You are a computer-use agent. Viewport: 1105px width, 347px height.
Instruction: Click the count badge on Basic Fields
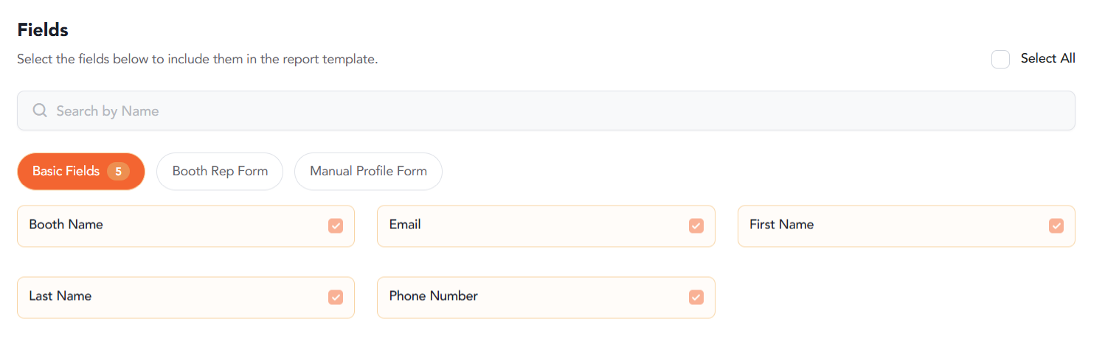(118, 172)
